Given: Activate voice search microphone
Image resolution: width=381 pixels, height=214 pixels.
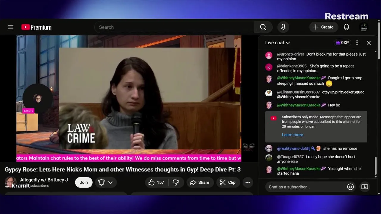Looking at the screenshot, I should (283, 27).
